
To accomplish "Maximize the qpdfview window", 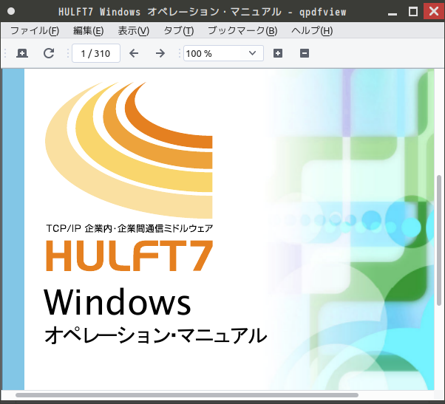I will coord(413,12).
